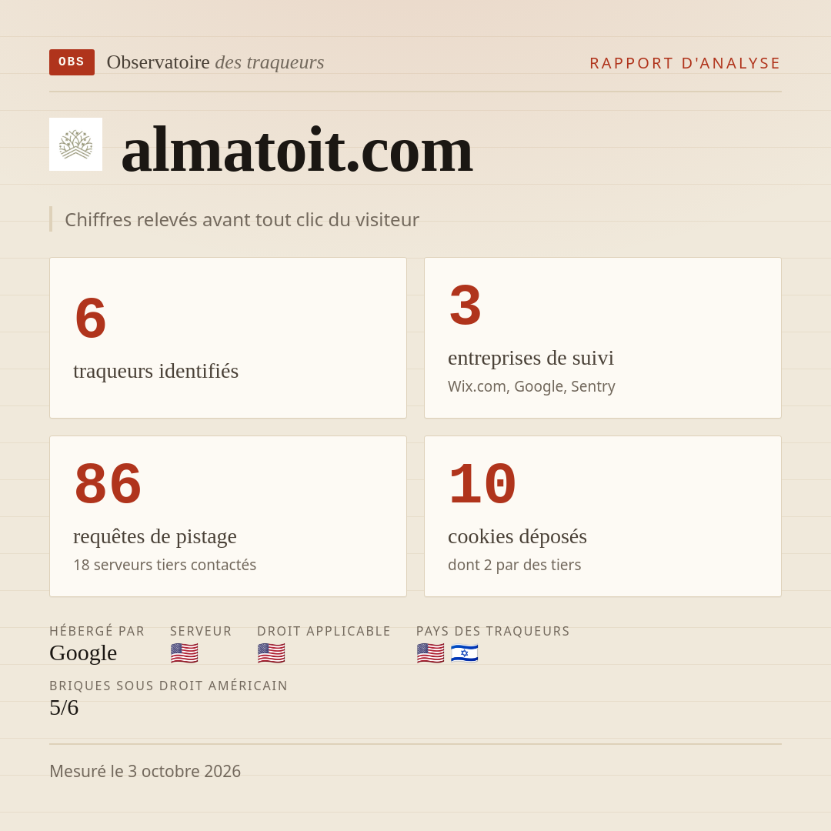This screenshot has height=831, width=831.
Task: Click the 'cookies déposés' label
Action: 517,536
